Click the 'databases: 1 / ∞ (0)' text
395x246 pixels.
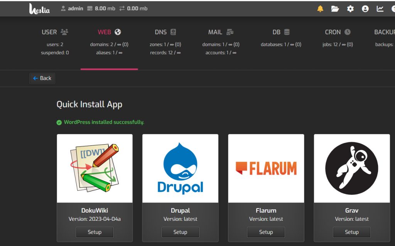click(x=281, y=45)
